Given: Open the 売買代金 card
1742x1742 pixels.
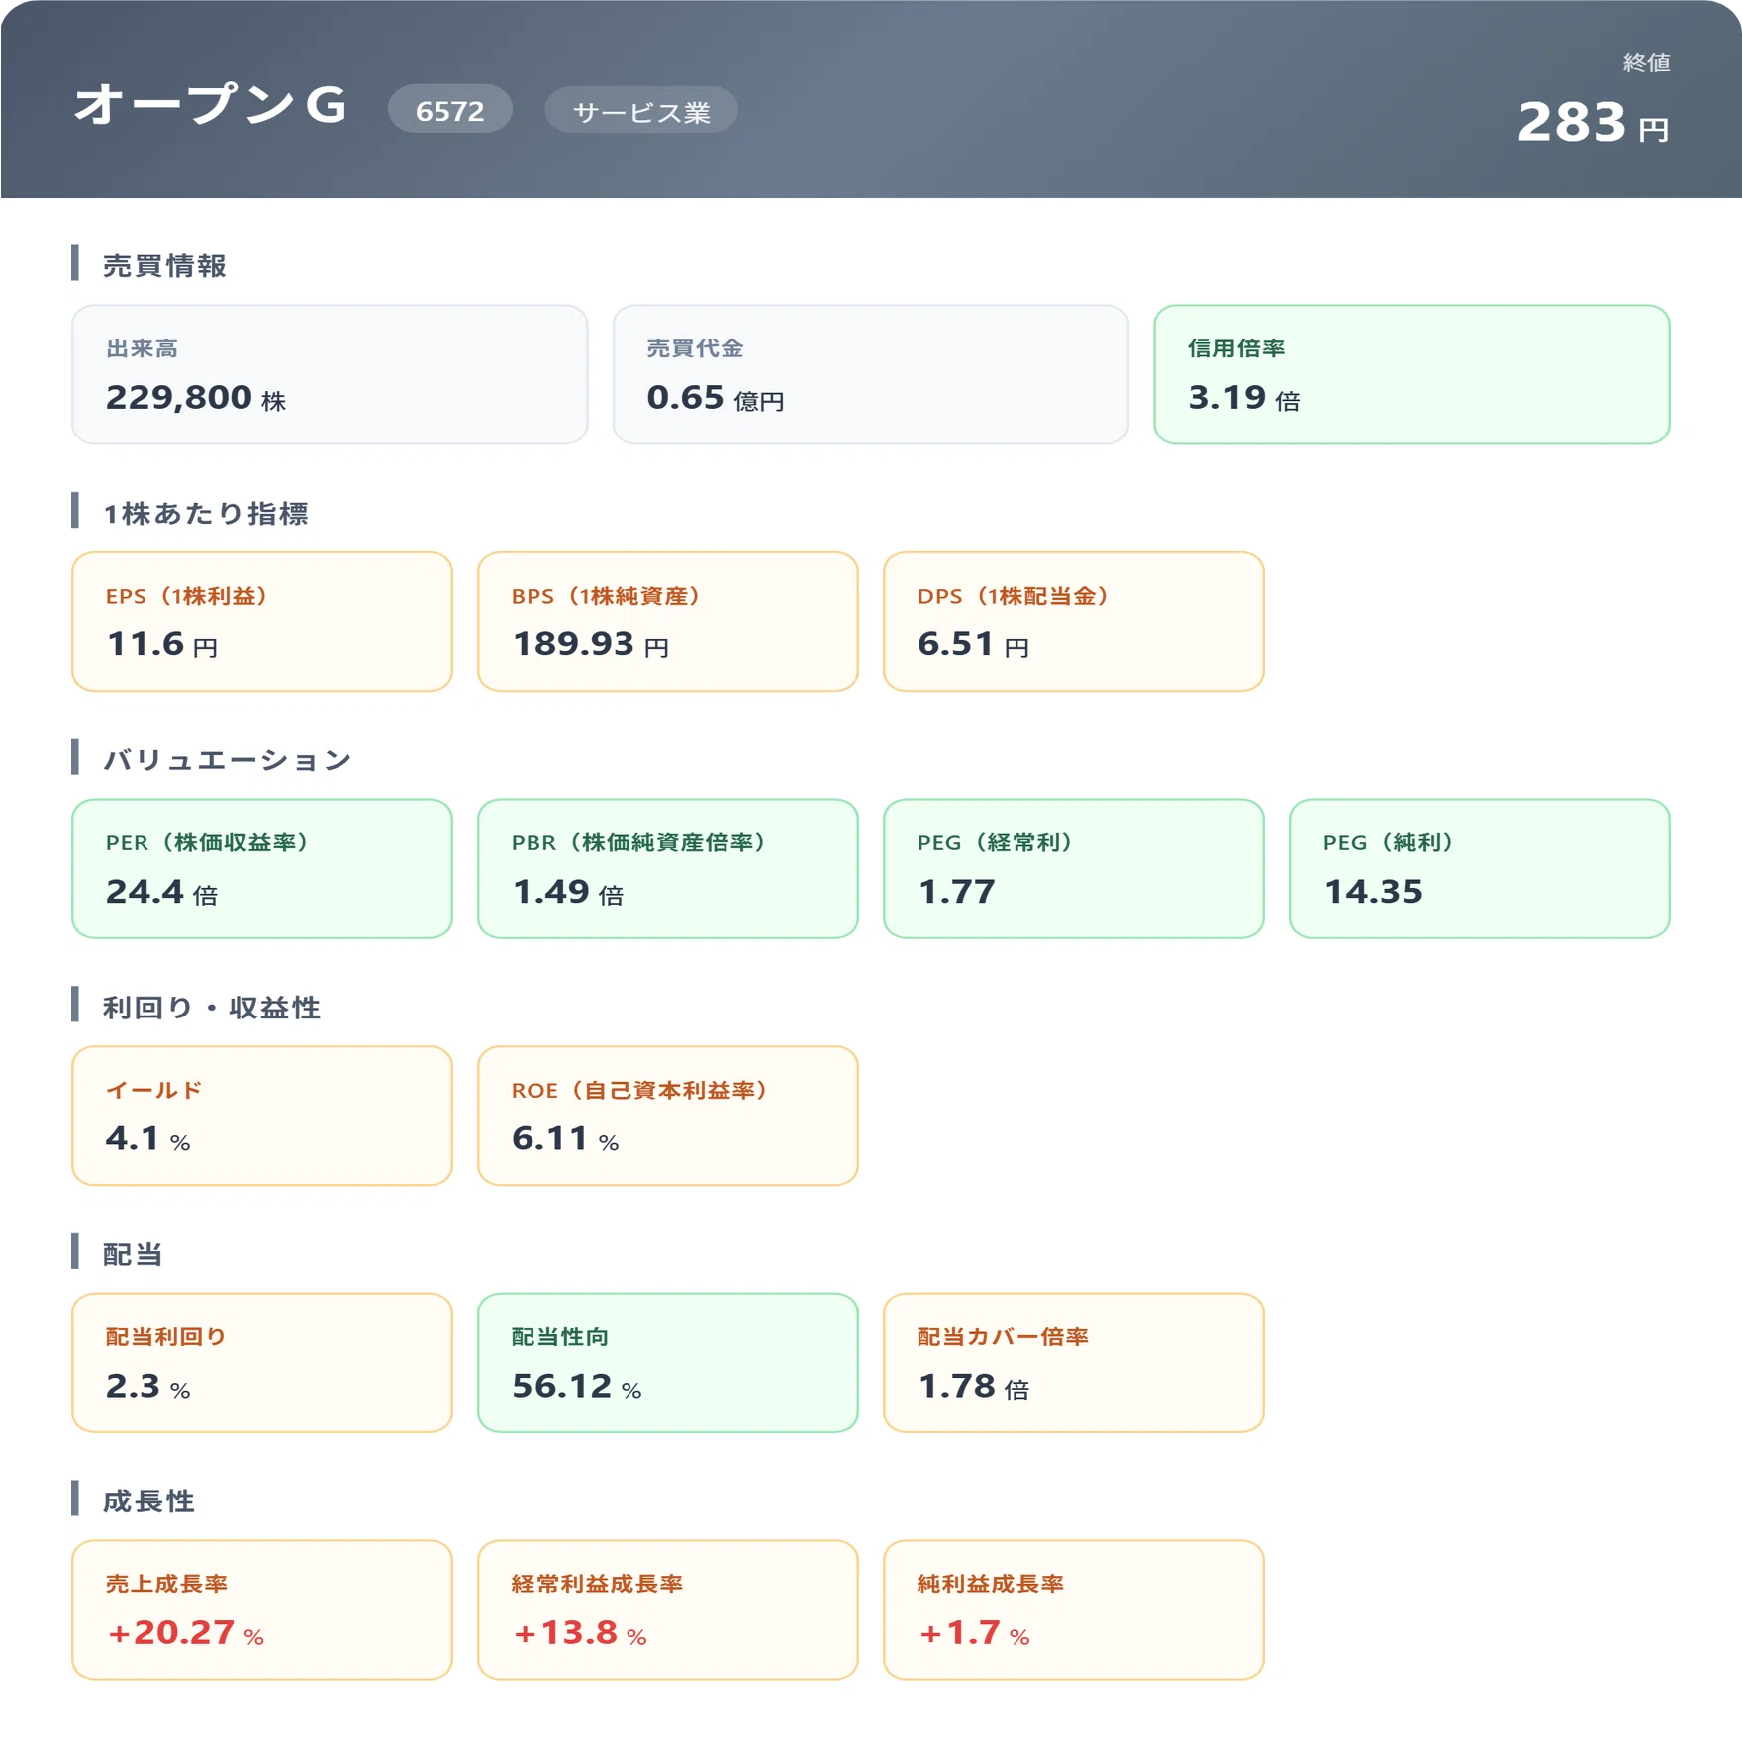Looking at the screenshot, I should (x=871, y=374).
